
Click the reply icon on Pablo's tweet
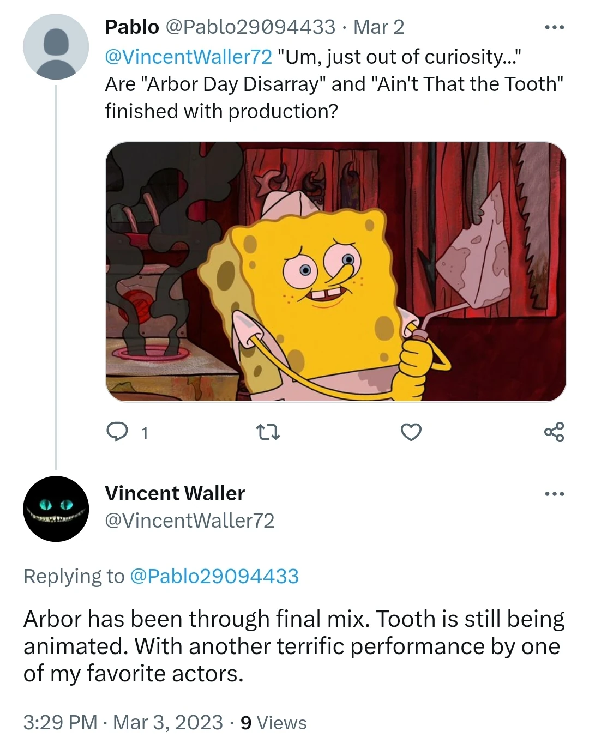point(118,432)
